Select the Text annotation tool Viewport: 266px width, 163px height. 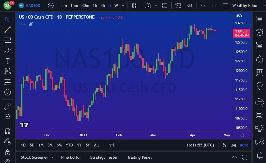click(8, 61)
